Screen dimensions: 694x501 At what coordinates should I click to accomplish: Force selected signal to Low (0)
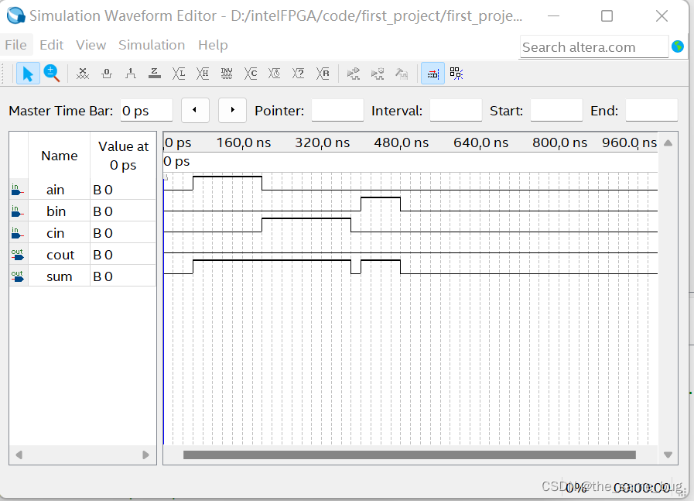coord(107,74)
